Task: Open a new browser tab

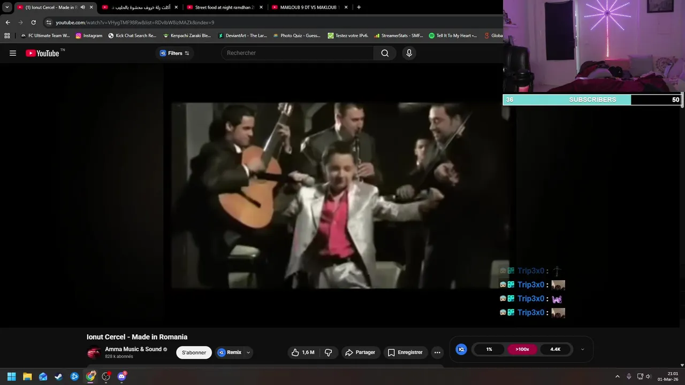Action: pyautogui.click(x=359, y=7)
